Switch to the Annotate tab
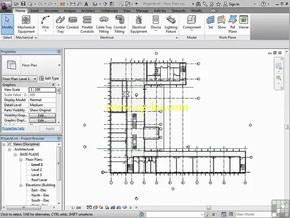This screenshot has width=290, height=218. [52, 11]
